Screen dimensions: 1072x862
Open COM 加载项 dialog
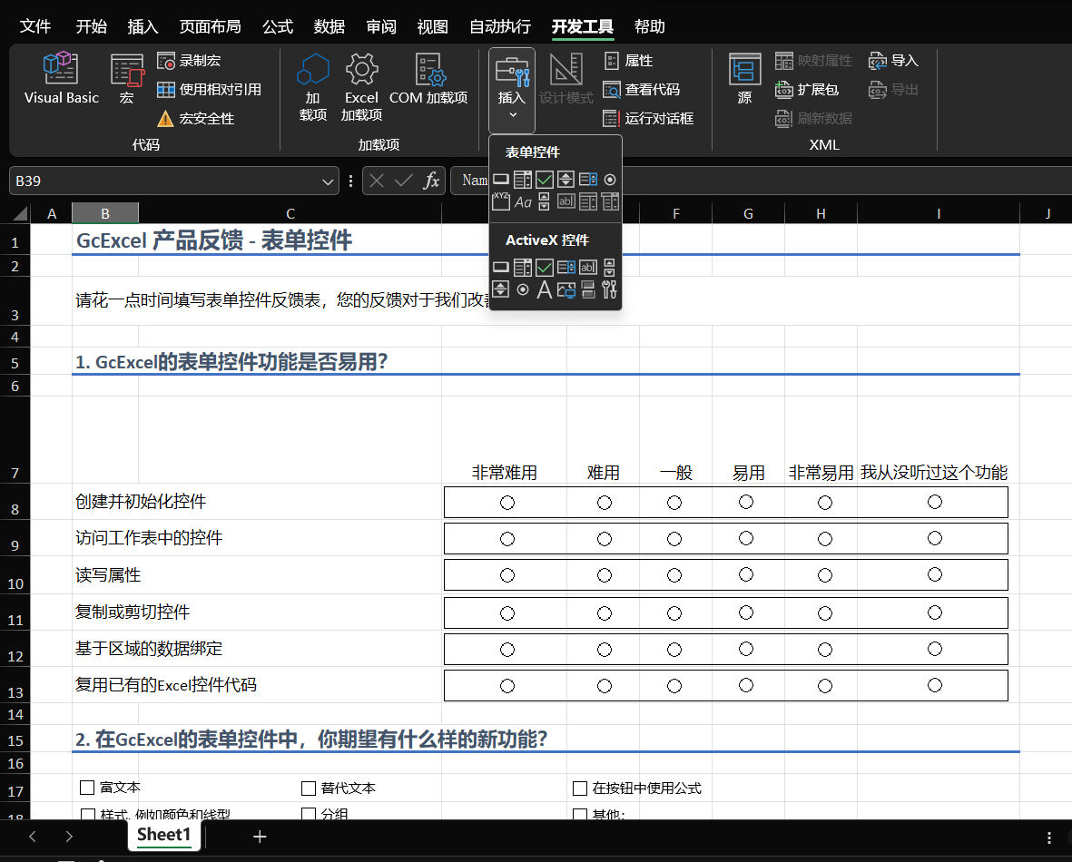click(428, 78)
